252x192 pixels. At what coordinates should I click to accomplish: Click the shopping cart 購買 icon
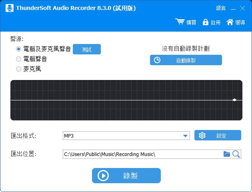coord(180,22)
